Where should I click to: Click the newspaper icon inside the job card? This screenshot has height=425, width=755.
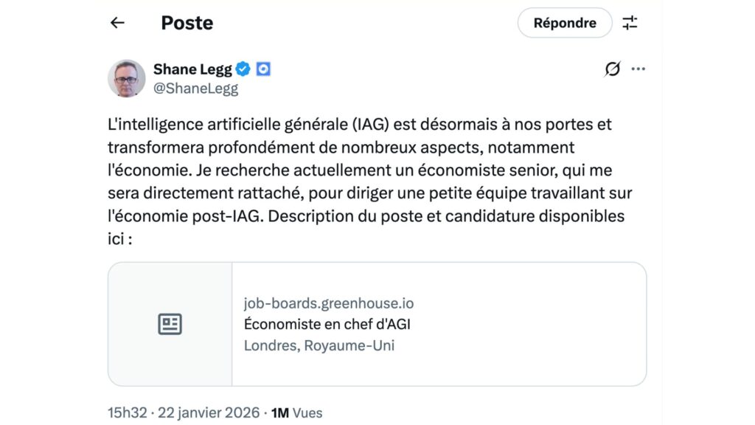point(171,323)
